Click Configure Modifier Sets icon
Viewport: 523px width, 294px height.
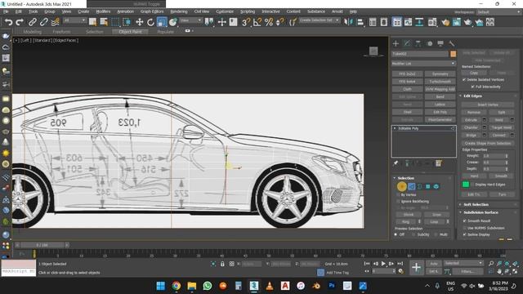(x=439, y=163)
